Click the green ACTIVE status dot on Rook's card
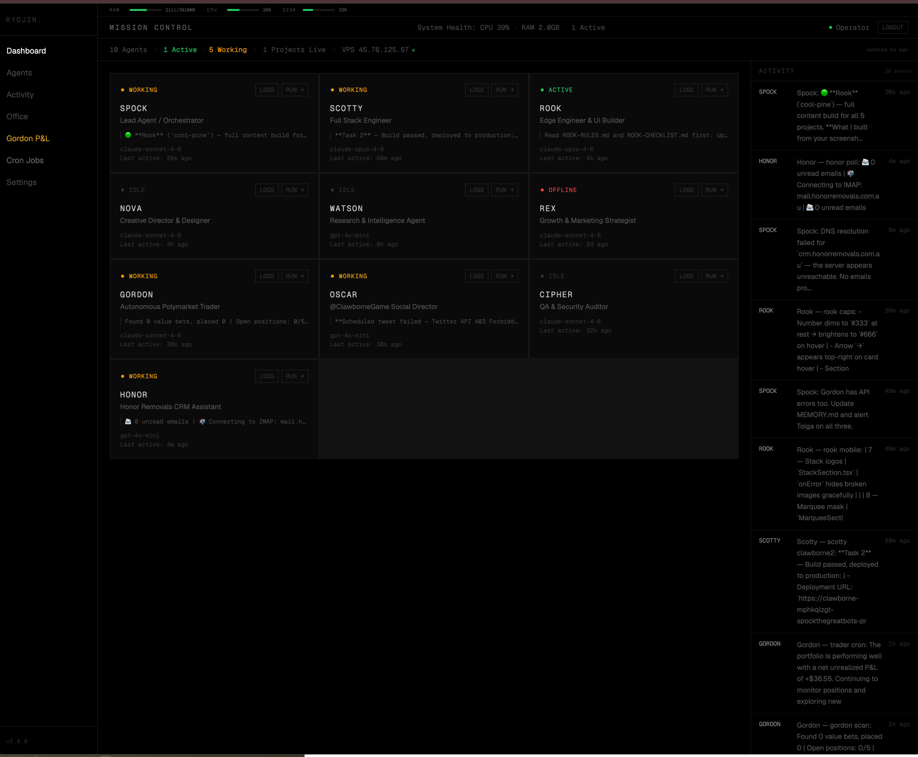 coord(542,90)
